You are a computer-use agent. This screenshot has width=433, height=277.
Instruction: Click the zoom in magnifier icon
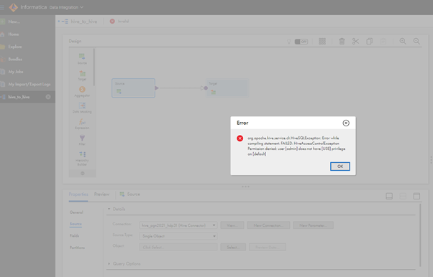403,42
